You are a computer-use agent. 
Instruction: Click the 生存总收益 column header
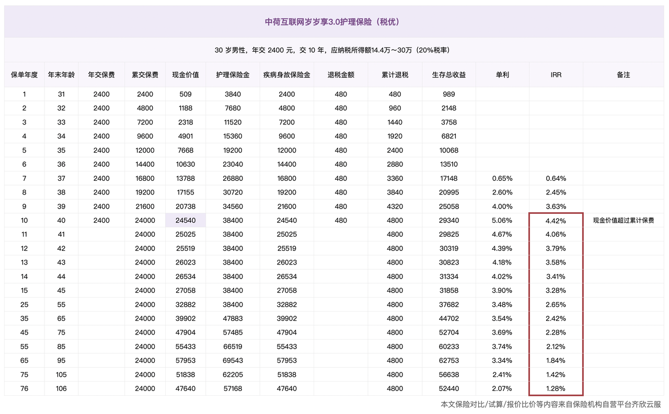click(x=448, y=75)
